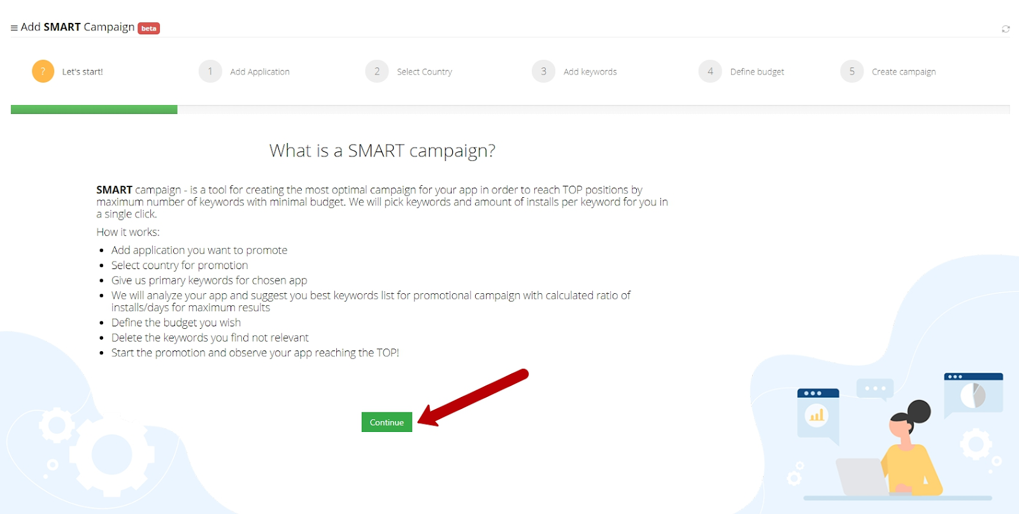
Task: Select the step 1 number circle
Action: coord(210,71)
